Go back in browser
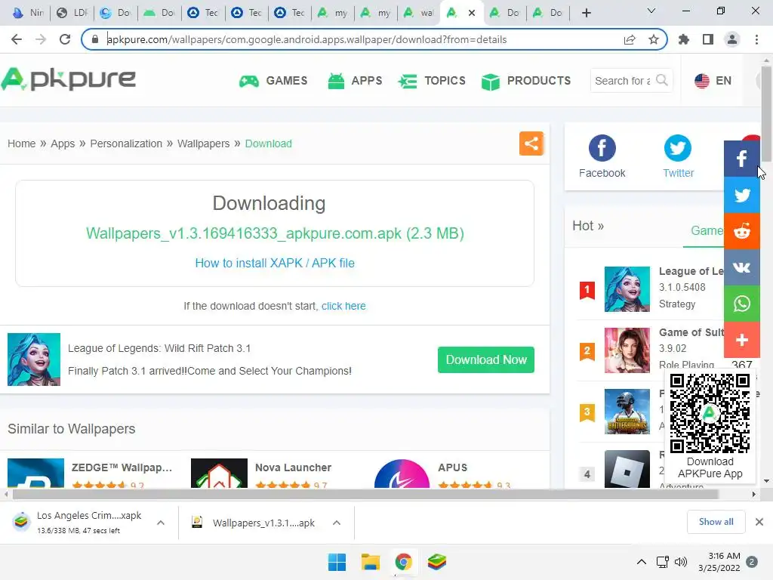 pos(17,39)
